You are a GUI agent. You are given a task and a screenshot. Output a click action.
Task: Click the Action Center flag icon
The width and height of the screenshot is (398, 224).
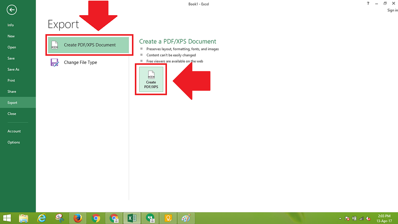[347, 218]
